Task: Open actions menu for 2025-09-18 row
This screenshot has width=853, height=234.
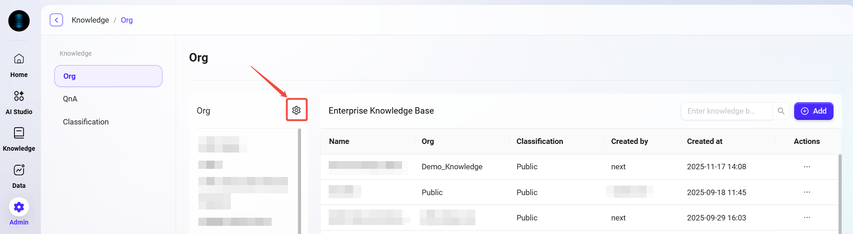Action: (x=806, y=192)
